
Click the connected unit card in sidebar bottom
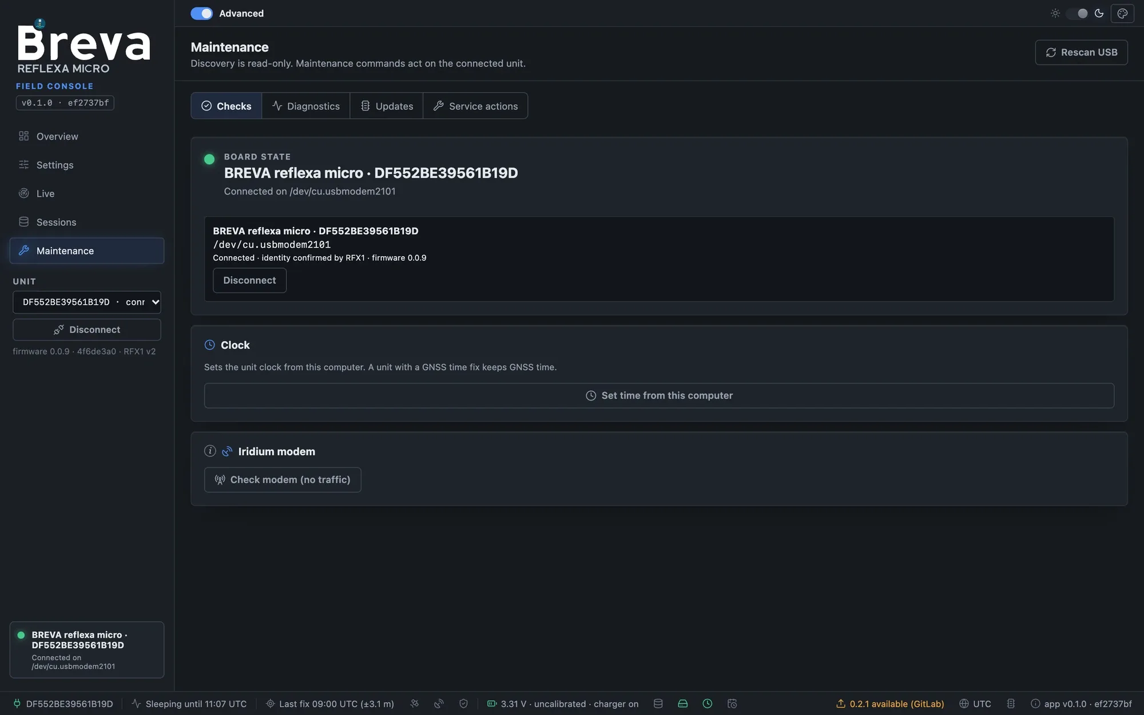pyautogui.click(x=87, y=650)
